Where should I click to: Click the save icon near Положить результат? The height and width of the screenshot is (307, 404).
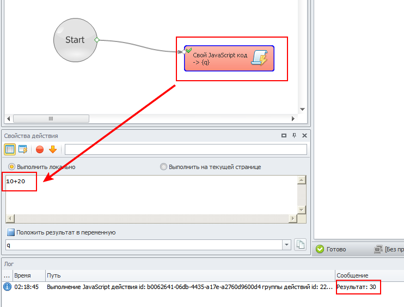pos(11,232)
